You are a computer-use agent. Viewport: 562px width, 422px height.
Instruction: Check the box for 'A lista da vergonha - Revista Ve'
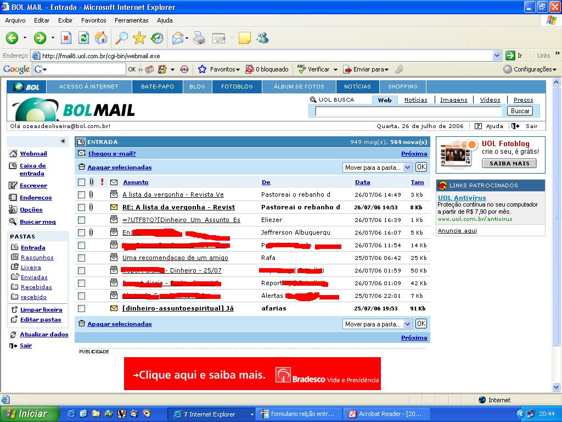[x=81, y=195]
